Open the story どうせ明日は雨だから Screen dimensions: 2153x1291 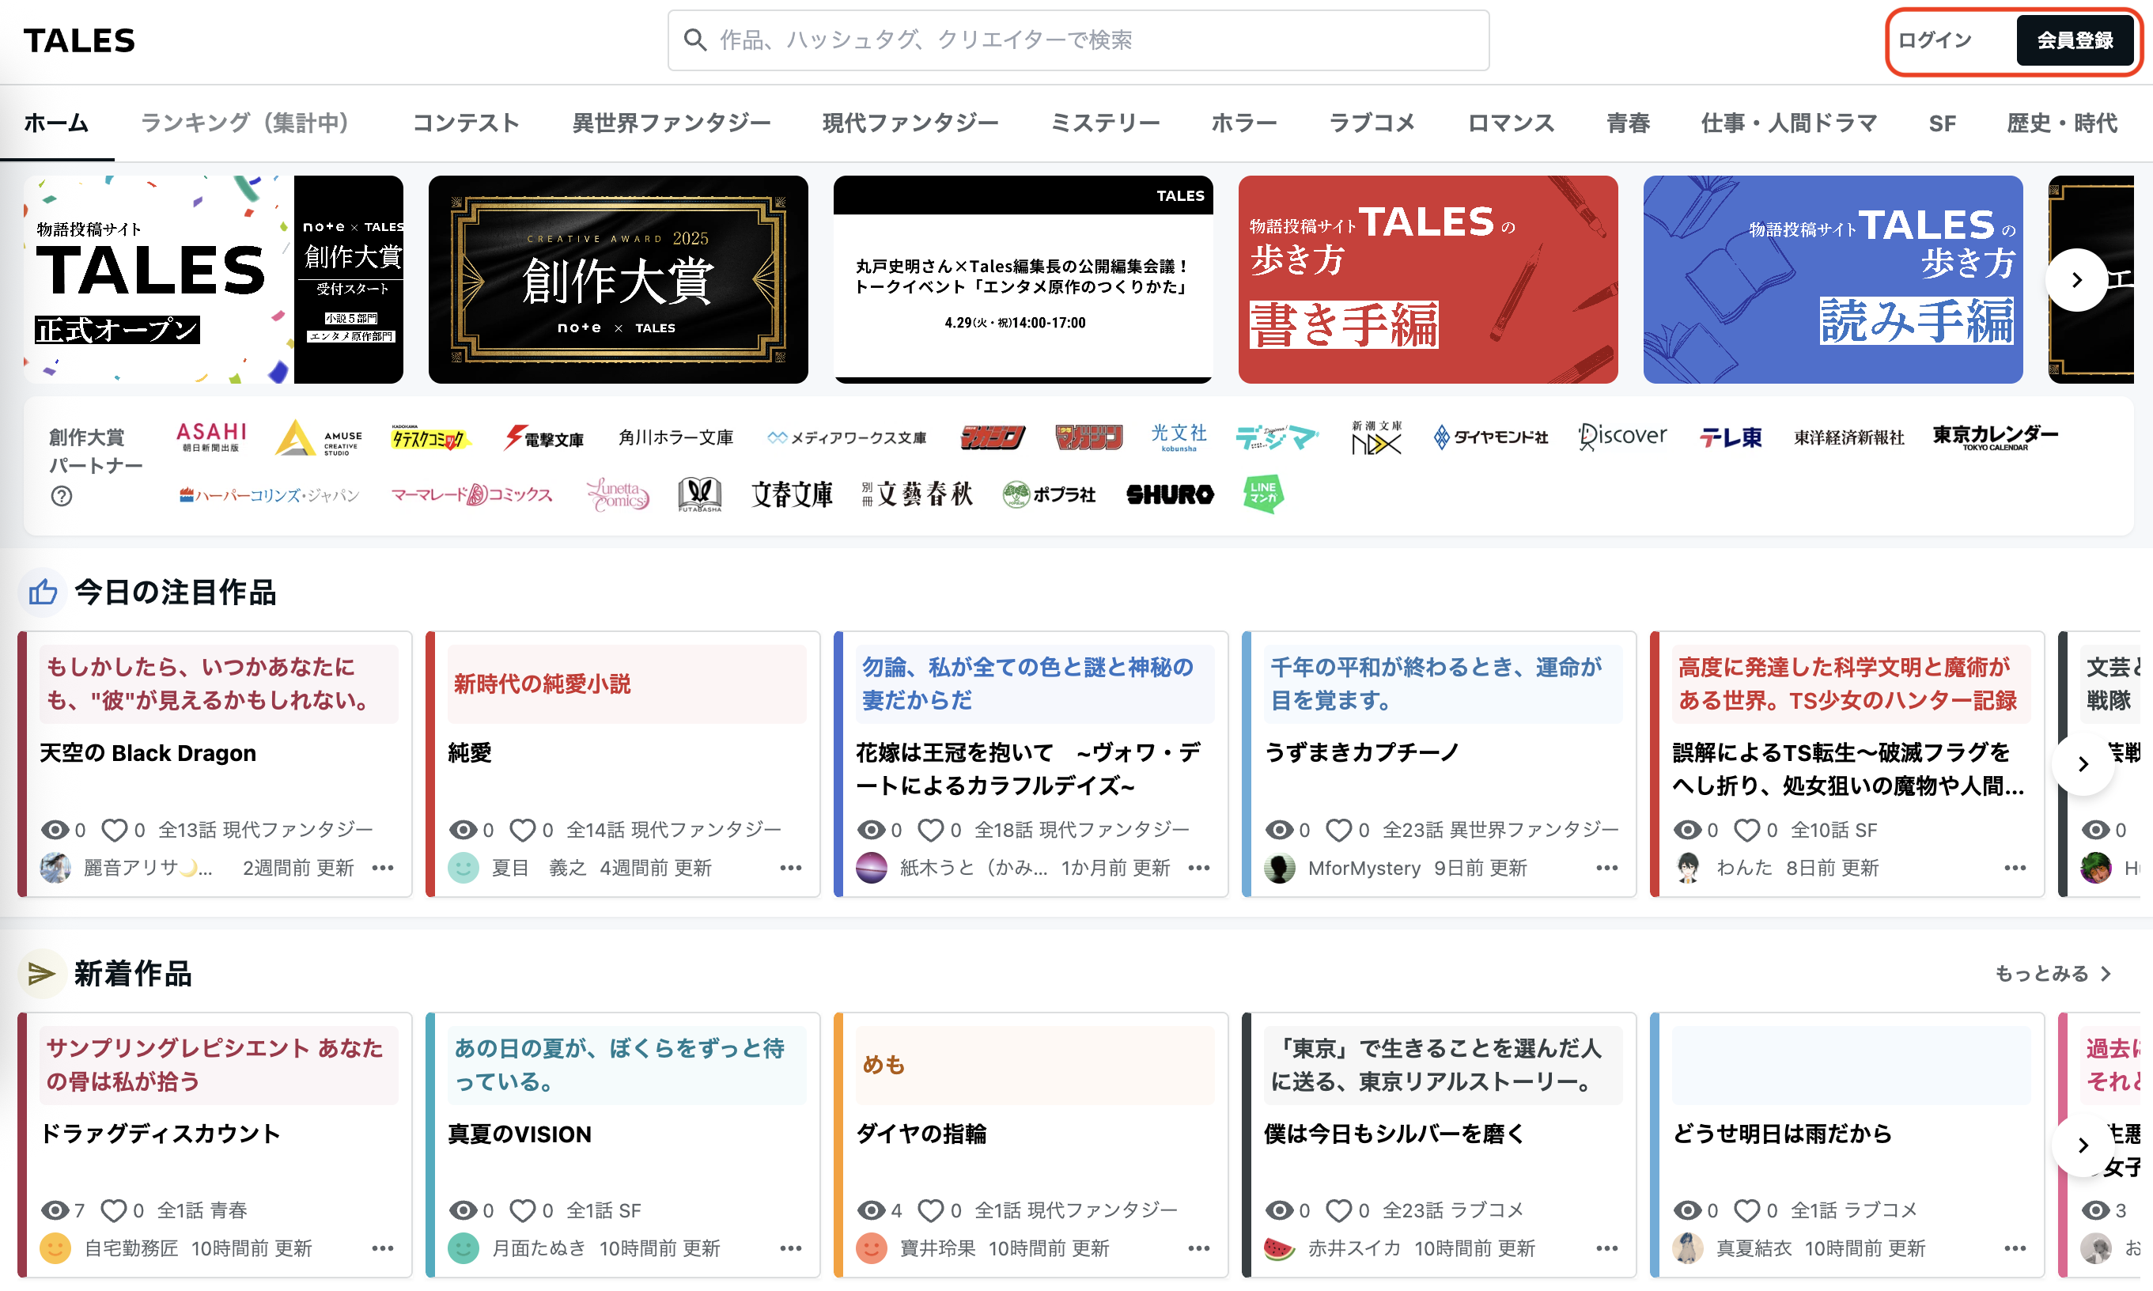[x=1781, y=1134]
